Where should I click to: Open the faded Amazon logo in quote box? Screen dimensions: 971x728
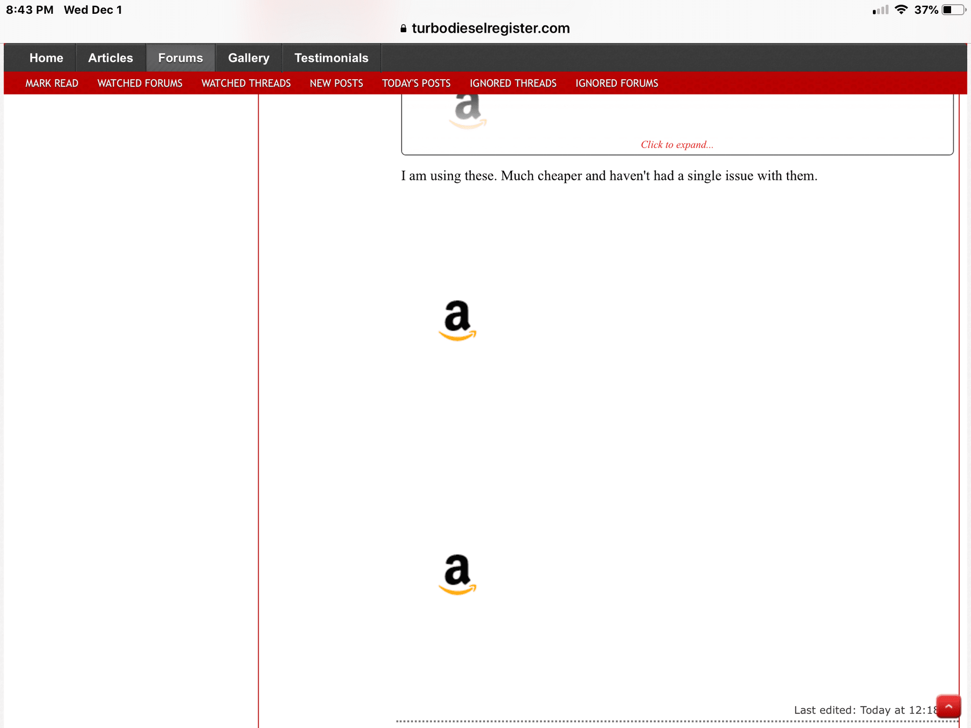pyautogui.click(x=468, y=111)
